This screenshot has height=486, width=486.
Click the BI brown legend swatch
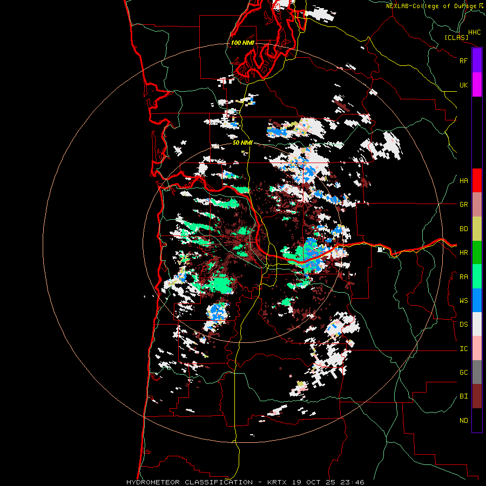click(477, 396)
